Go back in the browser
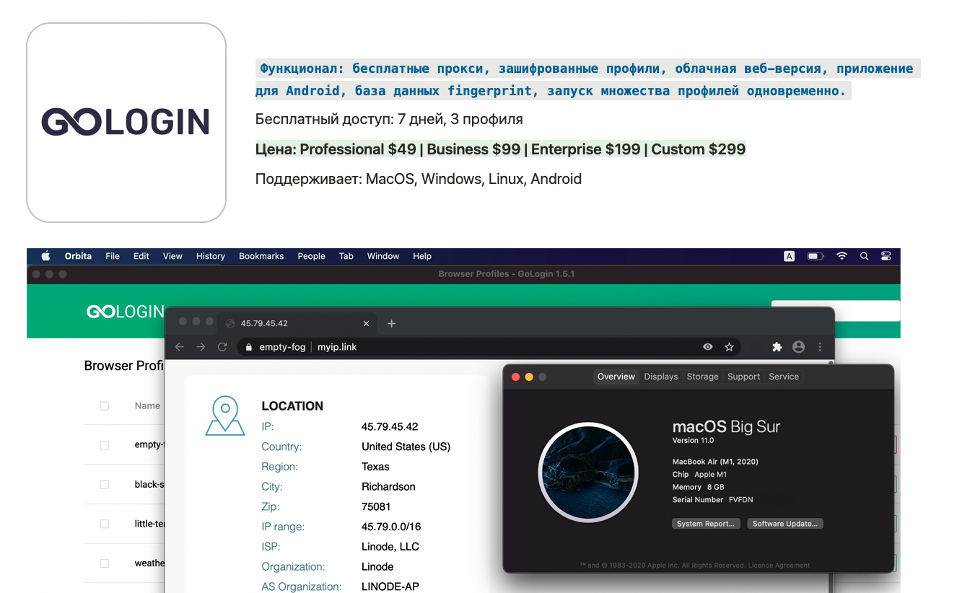Screen dimensions: 970x593 pos(180,347)
